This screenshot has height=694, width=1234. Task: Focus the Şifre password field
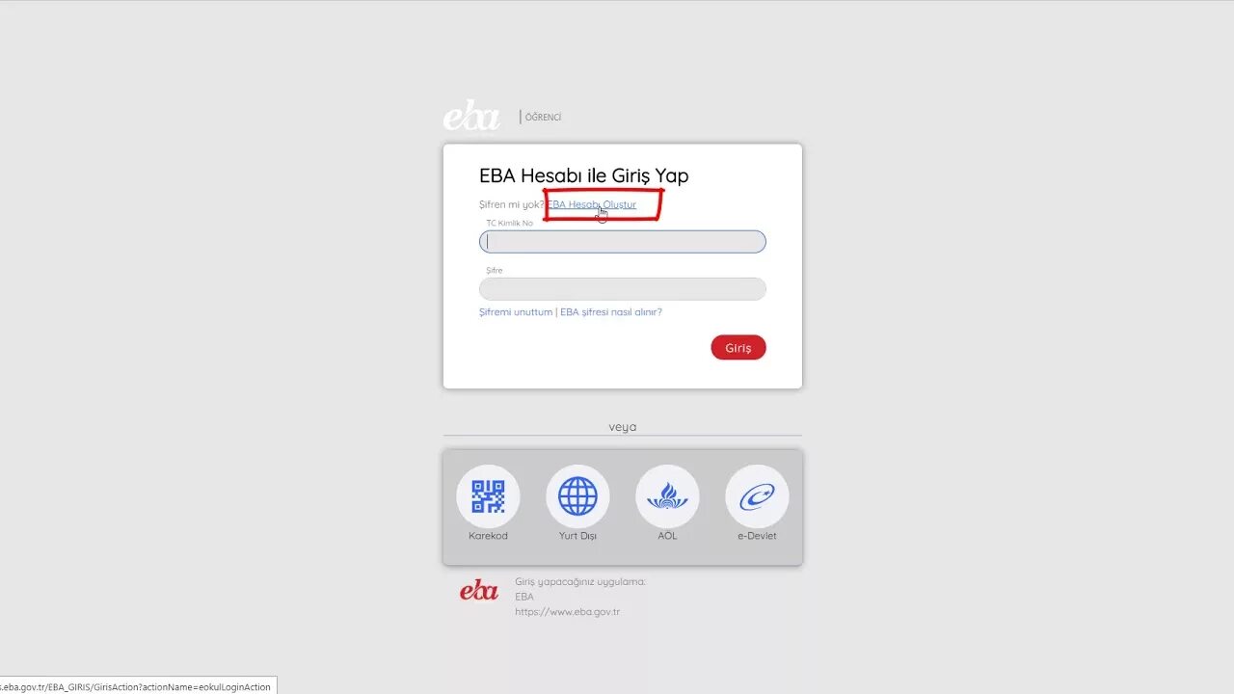(x=623, y=289)
